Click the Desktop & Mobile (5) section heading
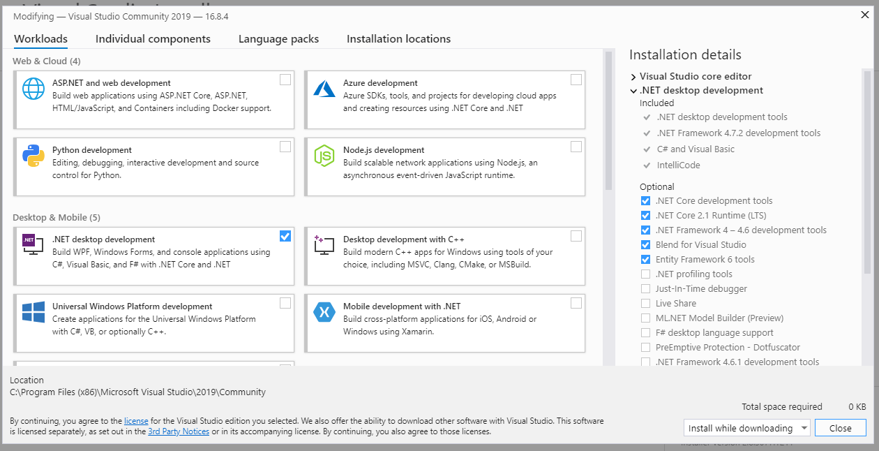Screen dimensions: 879x451 point(57,218)
